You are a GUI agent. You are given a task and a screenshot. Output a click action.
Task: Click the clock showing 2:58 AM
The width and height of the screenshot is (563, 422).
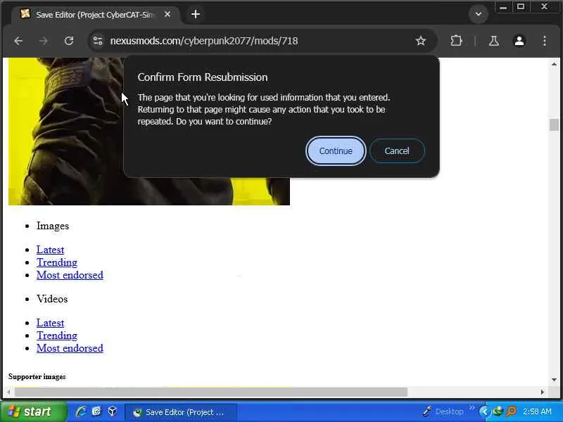[537, 411]
